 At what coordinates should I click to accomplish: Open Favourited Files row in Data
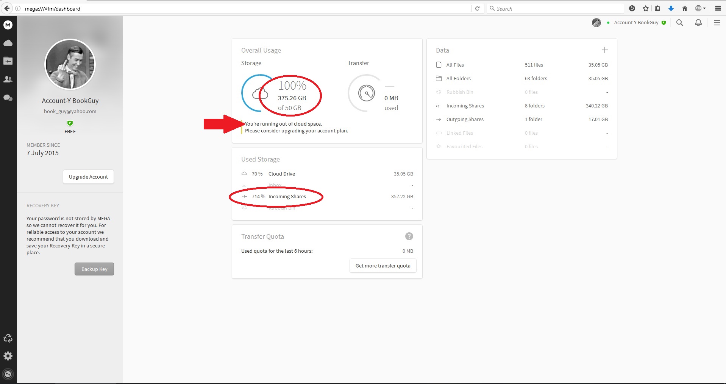522,146
